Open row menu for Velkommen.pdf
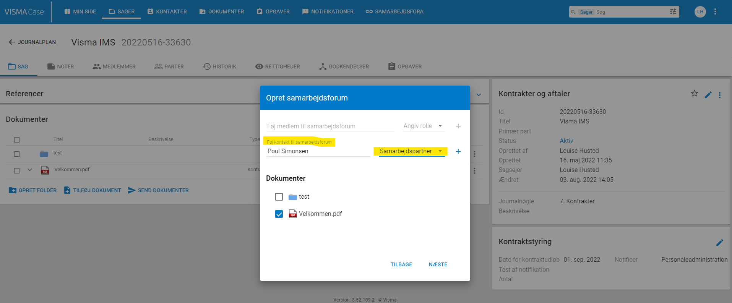Screen dimensions: 732x303 474,171
